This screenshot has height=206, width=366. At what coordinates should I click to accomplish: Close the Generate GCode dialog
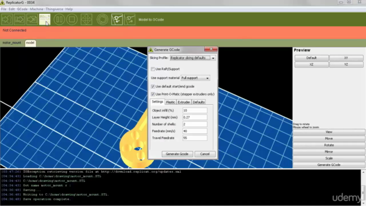coord(211,49)
